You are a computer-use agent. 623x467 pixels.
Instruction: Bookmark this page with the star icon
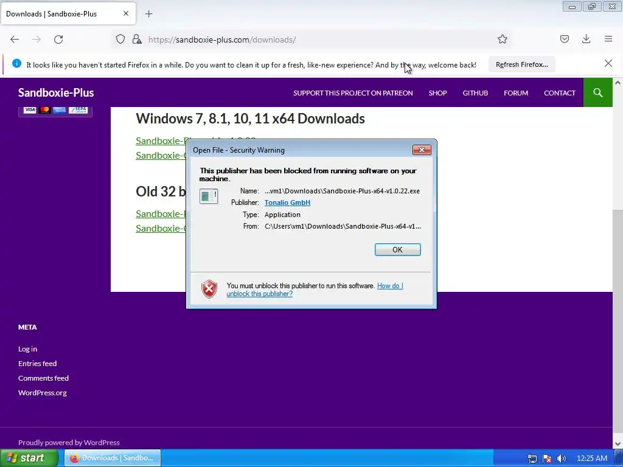point(502,39)
